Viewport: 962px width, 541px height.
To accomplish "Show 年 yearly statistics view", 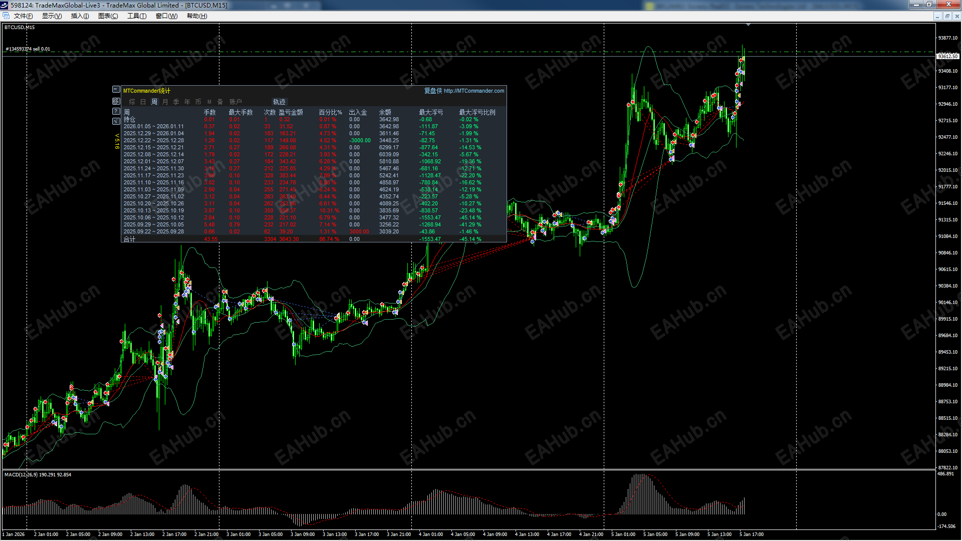I will coord(187,102).
